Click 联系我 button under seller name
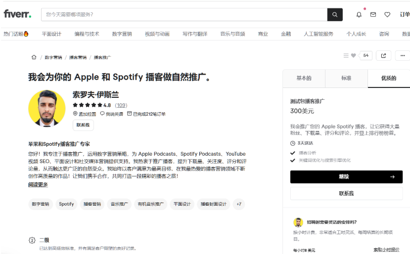The height and width of the screenshot is (254, 410). pos(83,125)
